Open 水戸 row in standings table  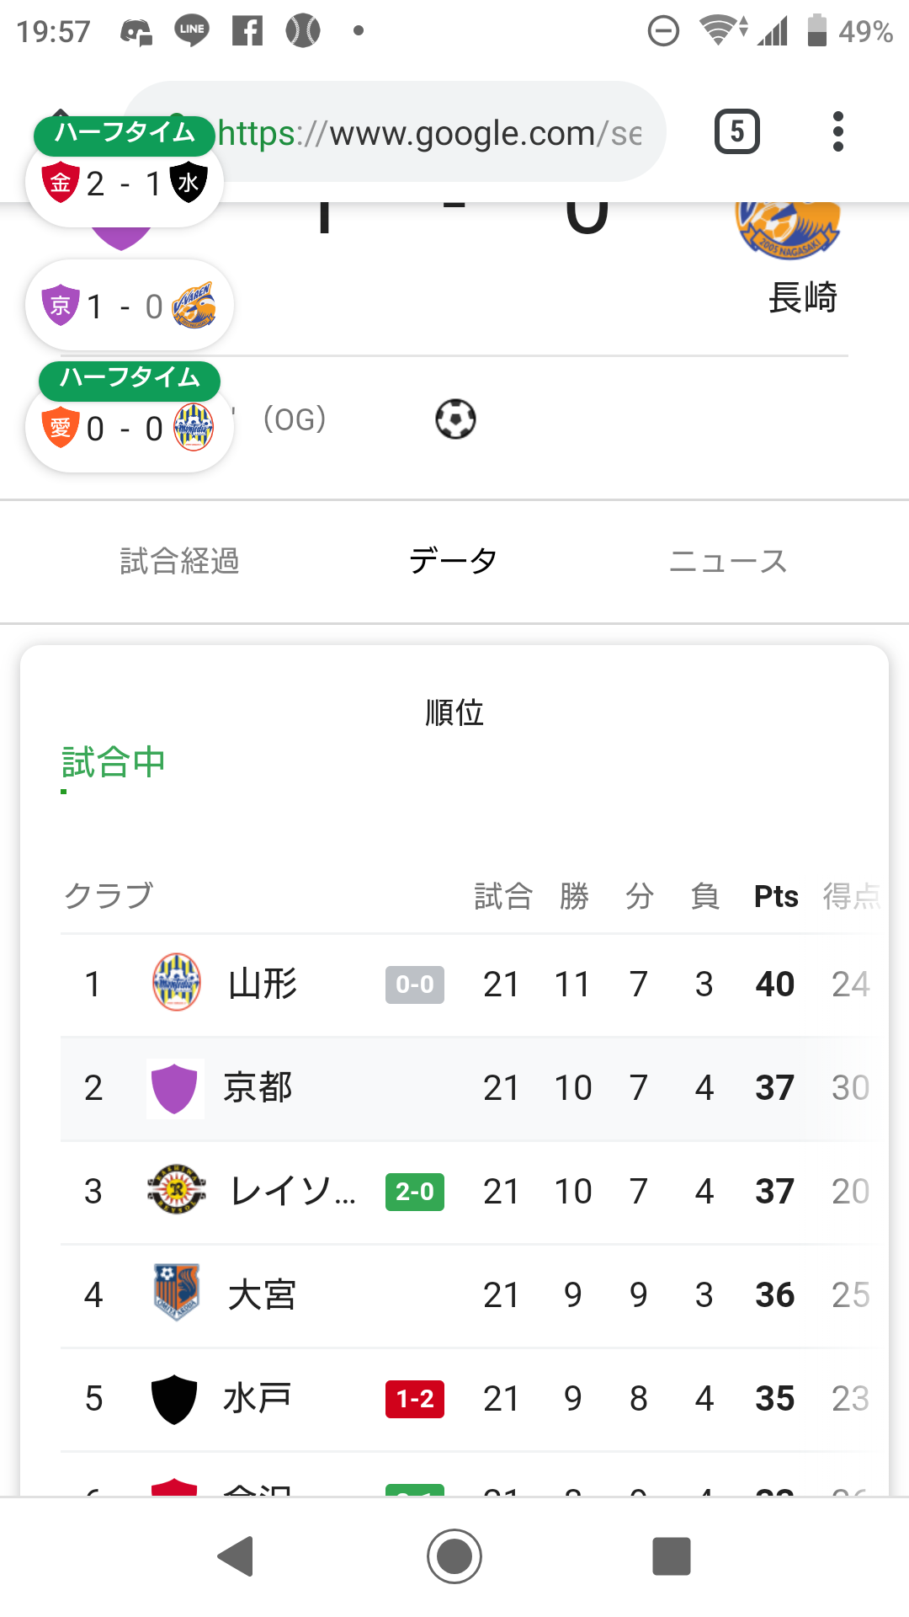[x=257, y=1398]
